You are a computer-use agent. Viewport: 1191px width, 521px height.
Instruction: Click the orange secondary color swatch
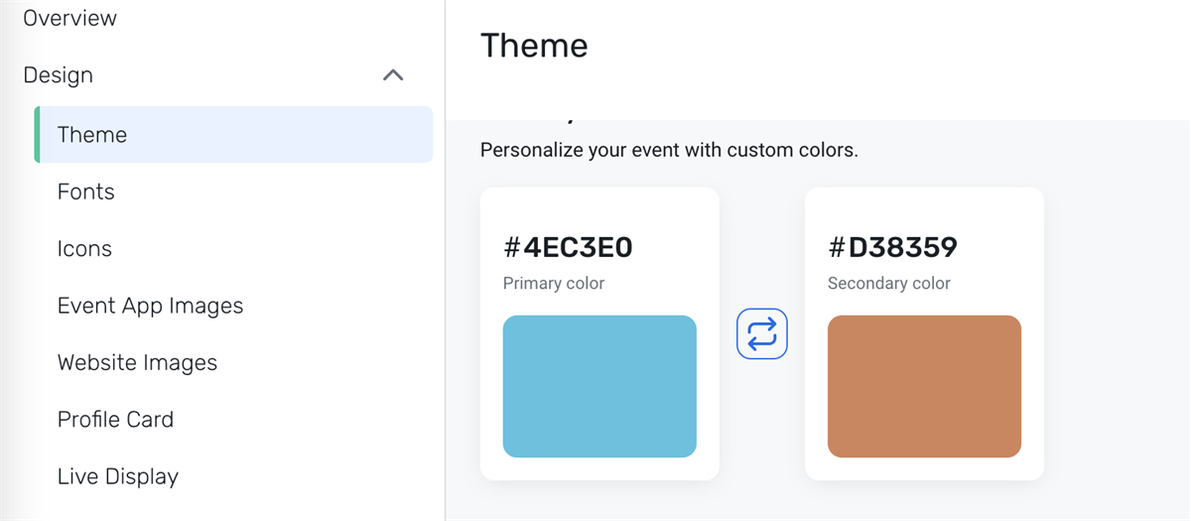(x=924, y=386)
